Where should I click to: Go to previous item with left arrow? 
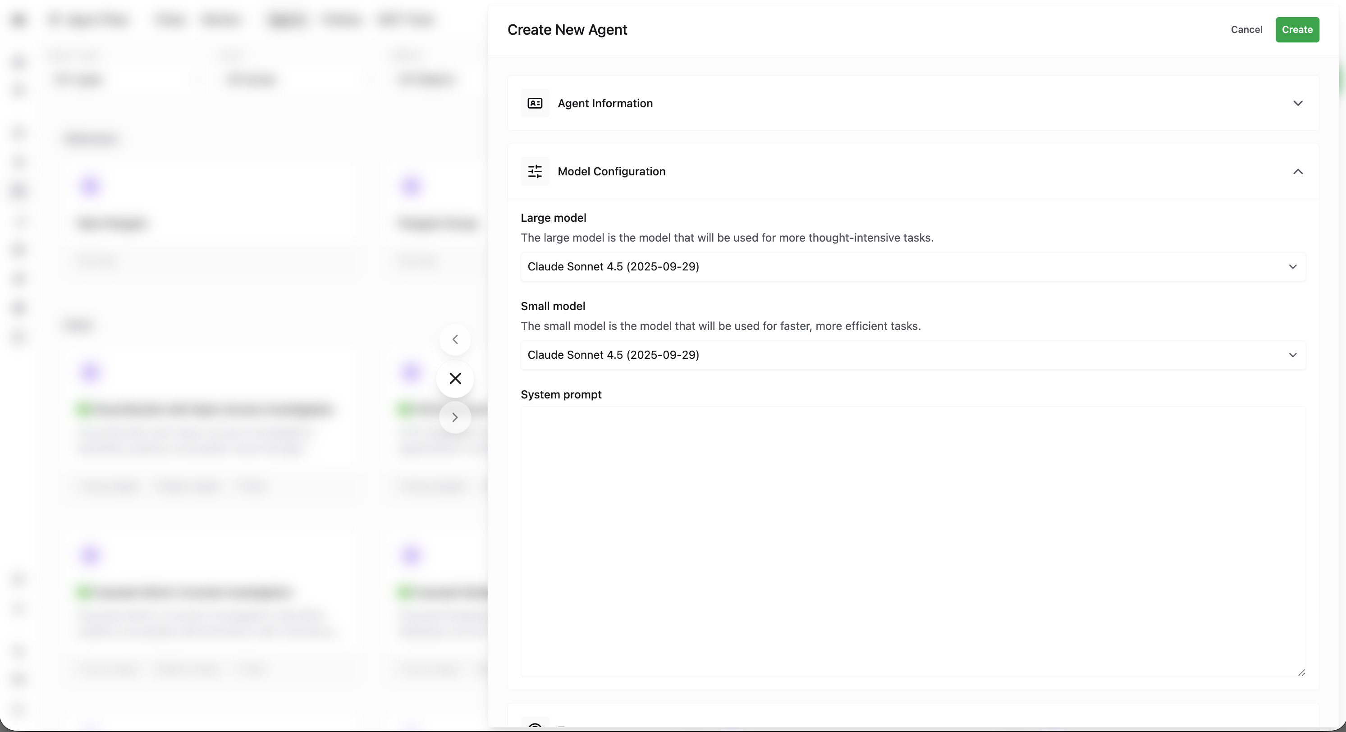point(455,339)
